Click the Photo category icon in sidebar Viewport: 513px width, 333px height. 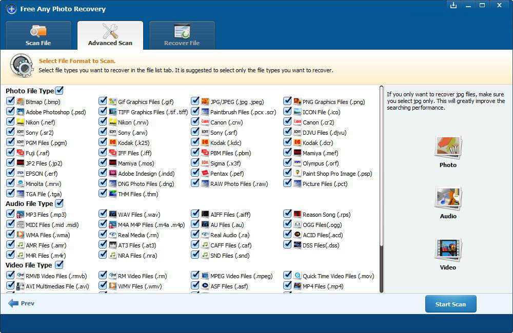448,148
